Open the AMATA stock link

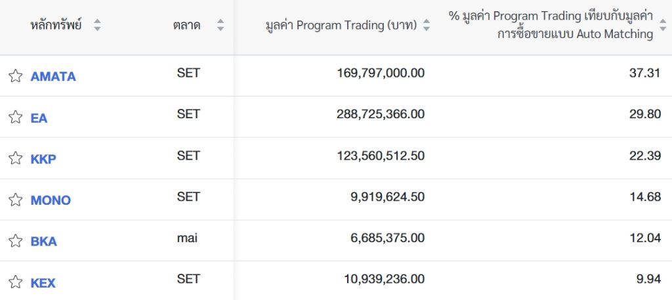click(x=53, y=76)
